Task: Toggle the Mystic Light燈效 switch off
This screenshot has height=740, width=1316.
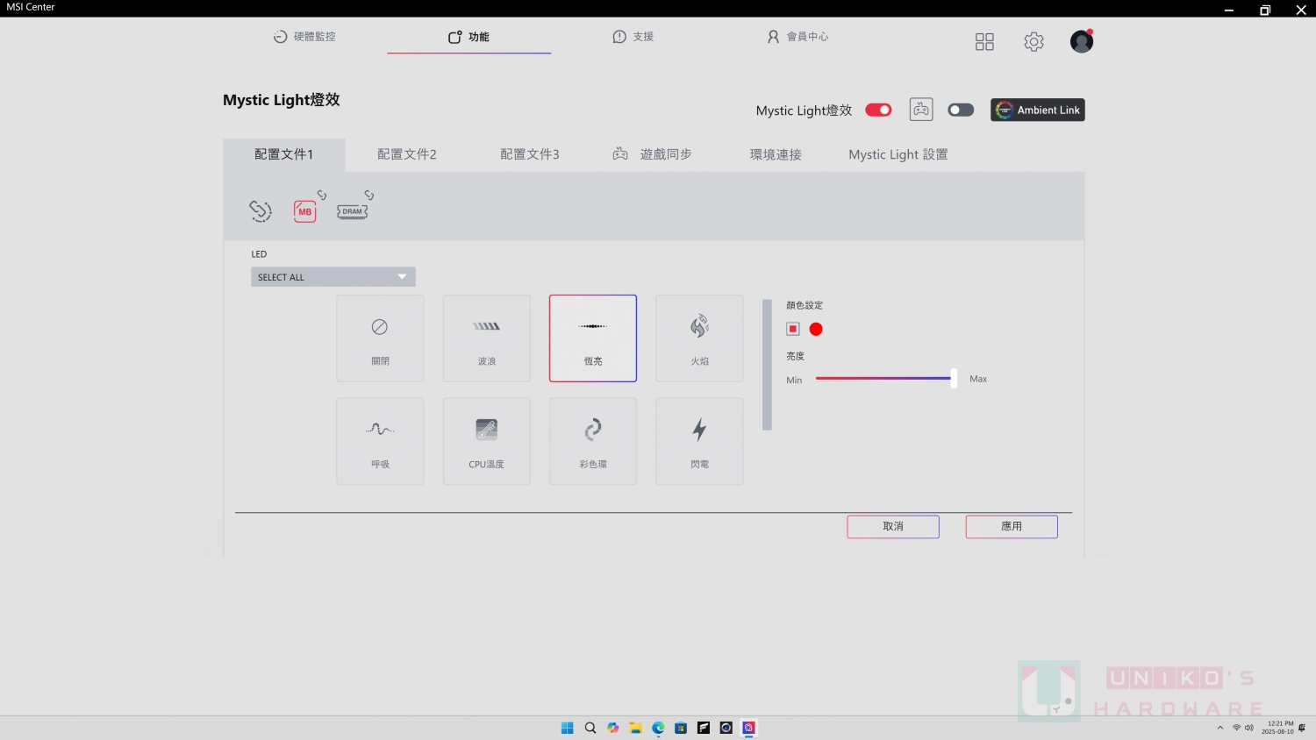Action: 878,110
